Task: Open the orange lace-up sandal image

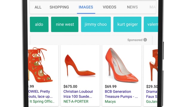Action: pyautogui.click(x=40, y=65)
